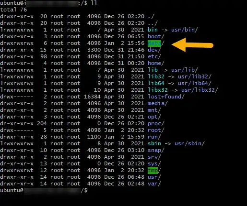Click the 'usr/lib32/' symlink target
The width and height of the screenshot is (247, 206).
pos(195,76)
